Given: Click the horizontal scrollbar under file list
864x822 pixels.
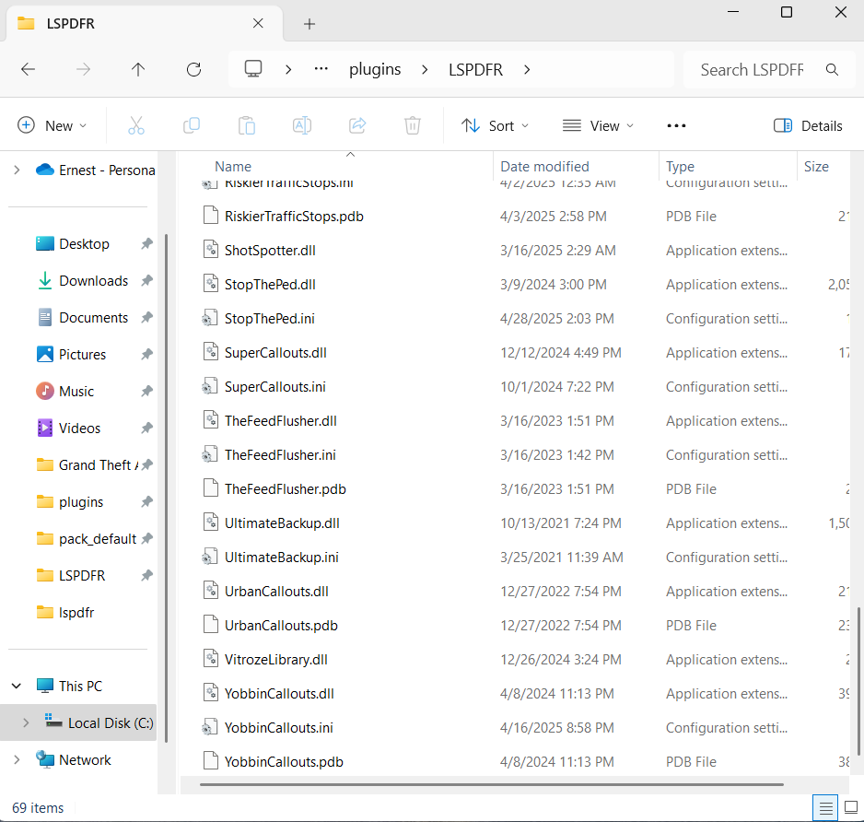Looking at the screenshot, I should [x=491, y=785].
